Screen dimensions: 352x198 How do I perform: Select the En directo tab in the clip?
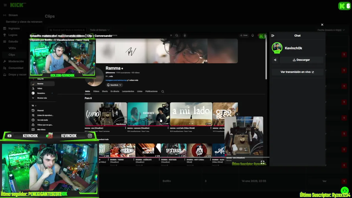[115, 91]
